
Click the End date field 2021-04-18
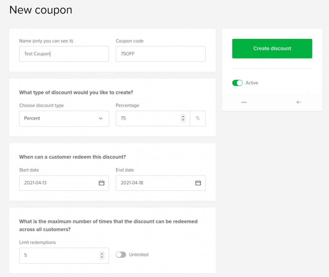(154, 183)
